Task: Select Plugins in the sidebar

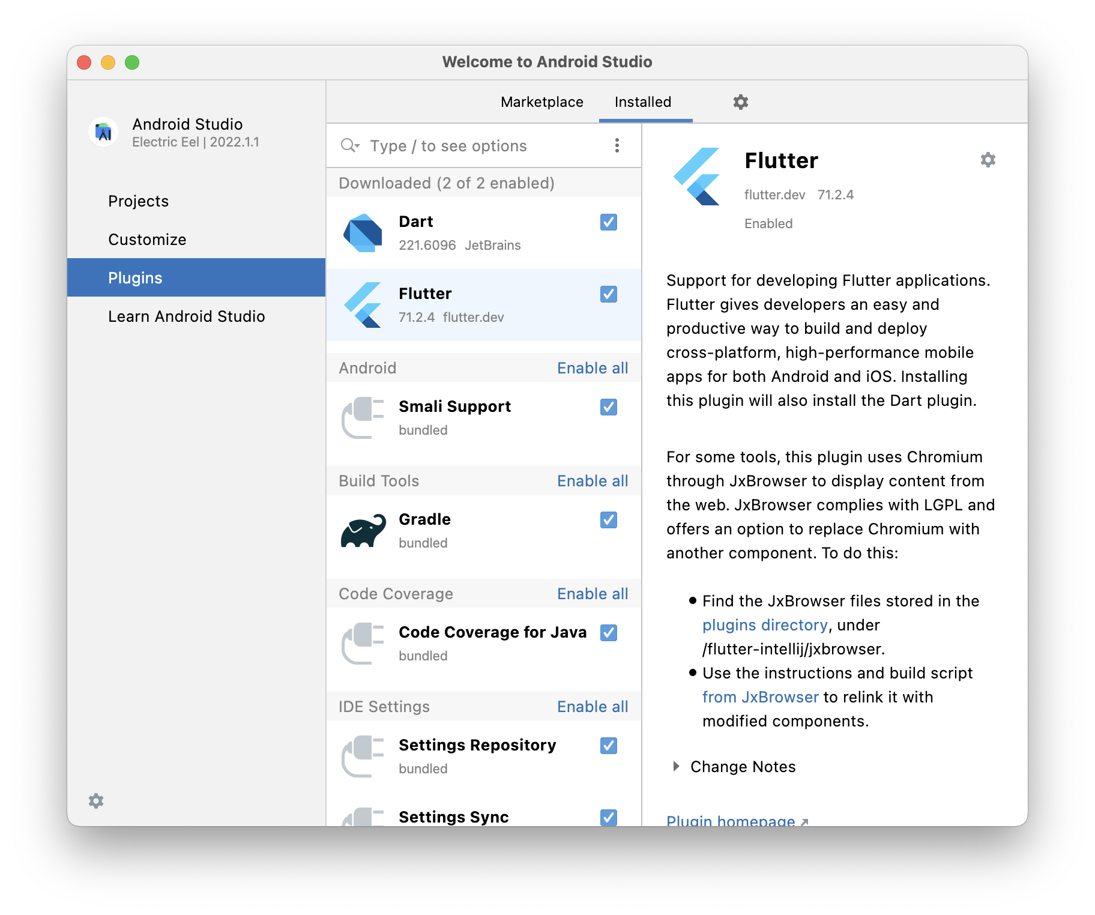Action: 196,277
